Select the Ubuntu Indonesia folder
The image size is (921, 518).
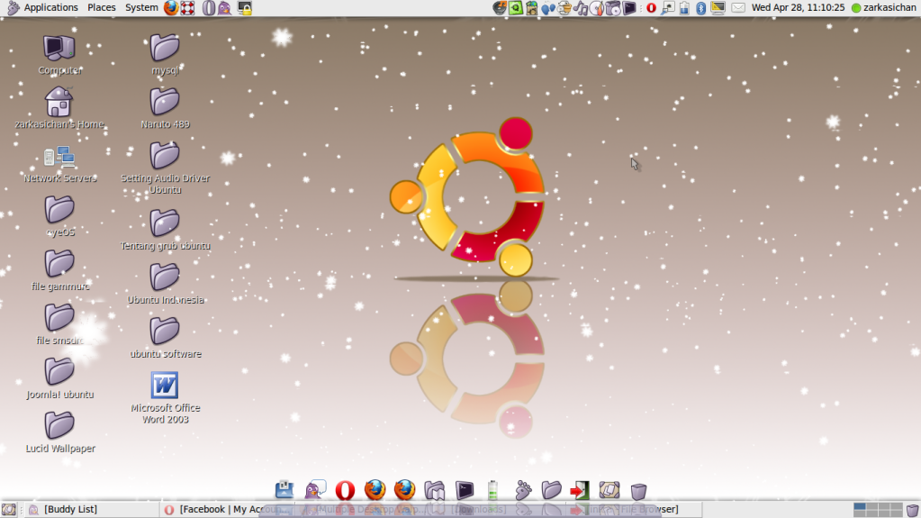(x=165, y=285)
